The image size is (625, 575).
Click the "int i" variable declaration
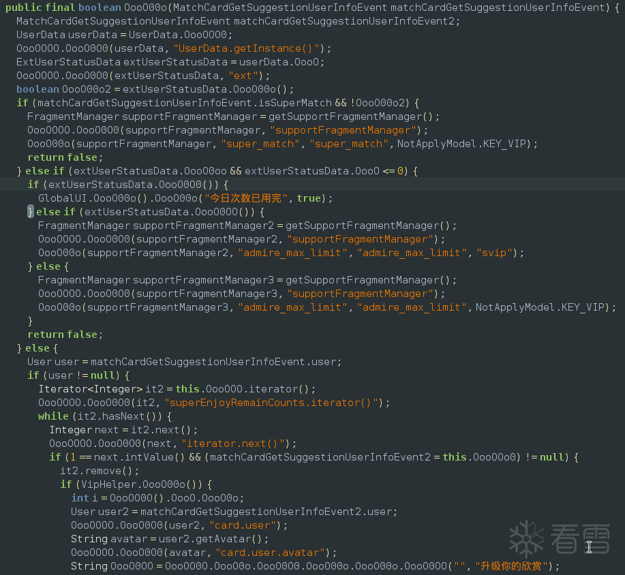[84, 499]
